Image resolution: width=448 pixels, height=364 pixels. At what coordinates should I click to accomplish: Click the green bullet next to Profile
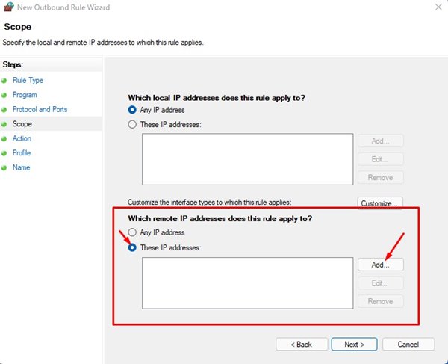(4, 153)
